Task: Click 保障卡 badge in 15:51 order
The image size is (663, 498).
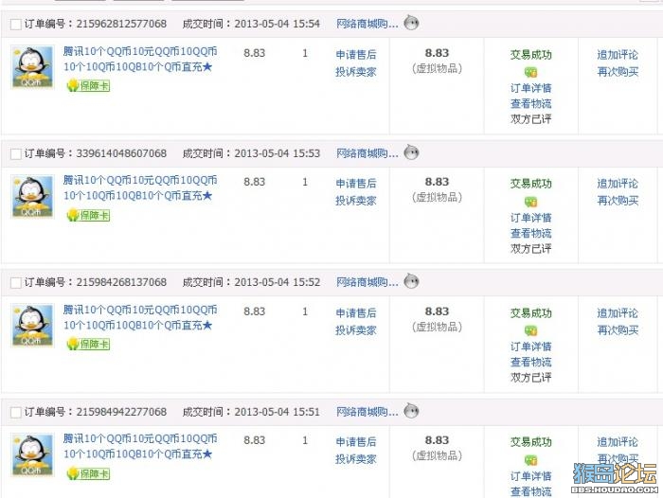Action: point(88,473)
